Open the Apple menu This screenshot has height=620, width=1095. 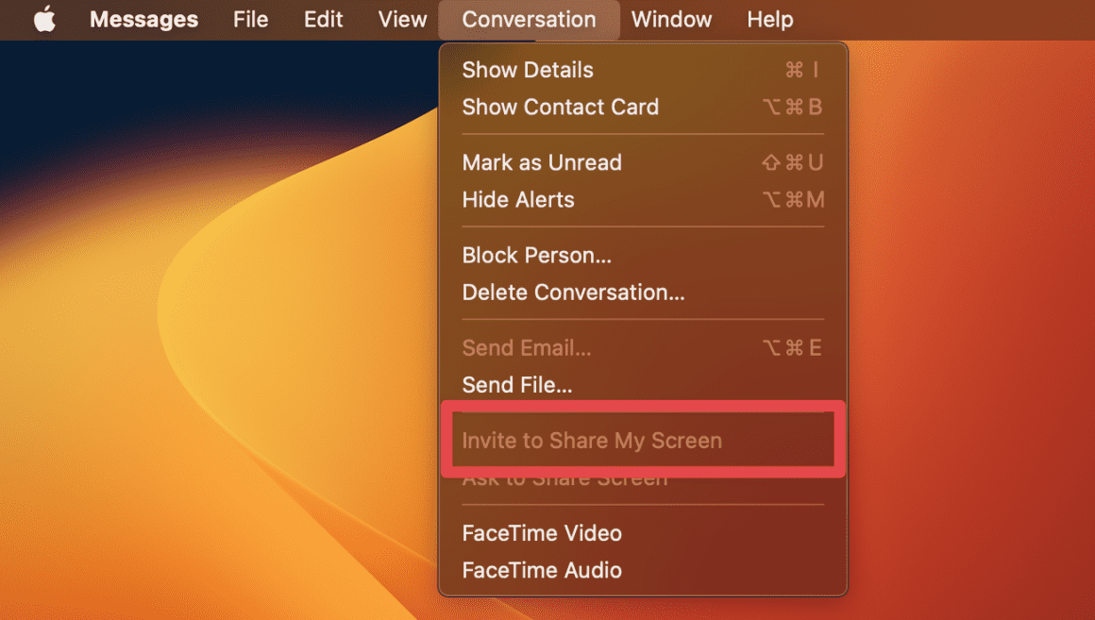coord(44,19)
